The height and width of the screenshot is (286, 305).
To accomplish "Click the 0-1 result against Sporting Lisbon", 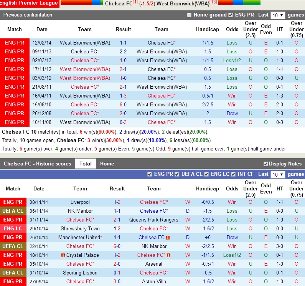I will tap(117, 273).
